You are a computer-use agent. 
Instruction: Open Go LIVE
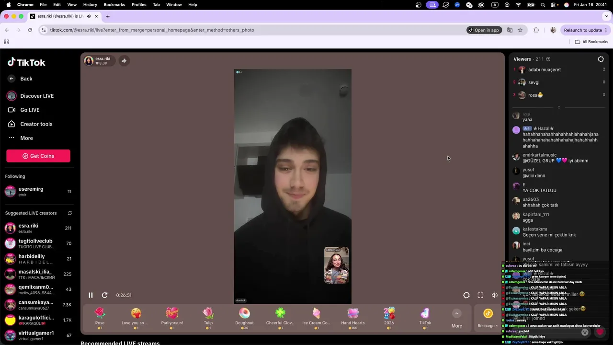(x=30, y=110)
